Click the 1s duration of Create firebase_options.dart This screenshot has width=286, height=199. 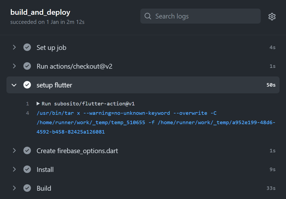273,150
